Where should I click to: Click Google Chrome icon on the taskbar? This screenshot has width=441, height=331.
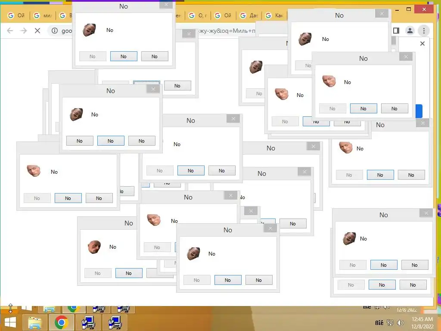coord(61,322)
